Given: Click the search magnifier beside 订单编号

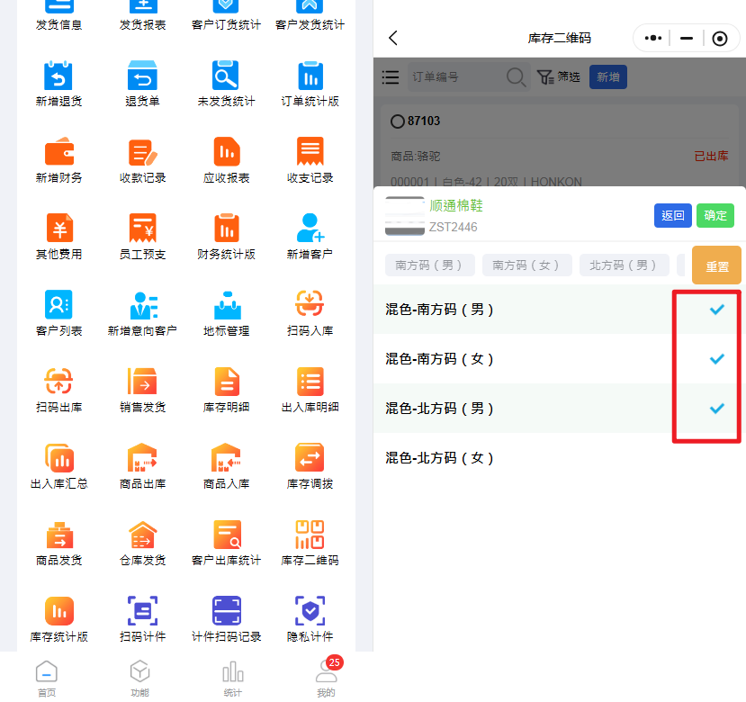Looking at the screenshot, I should coord(517,77).
